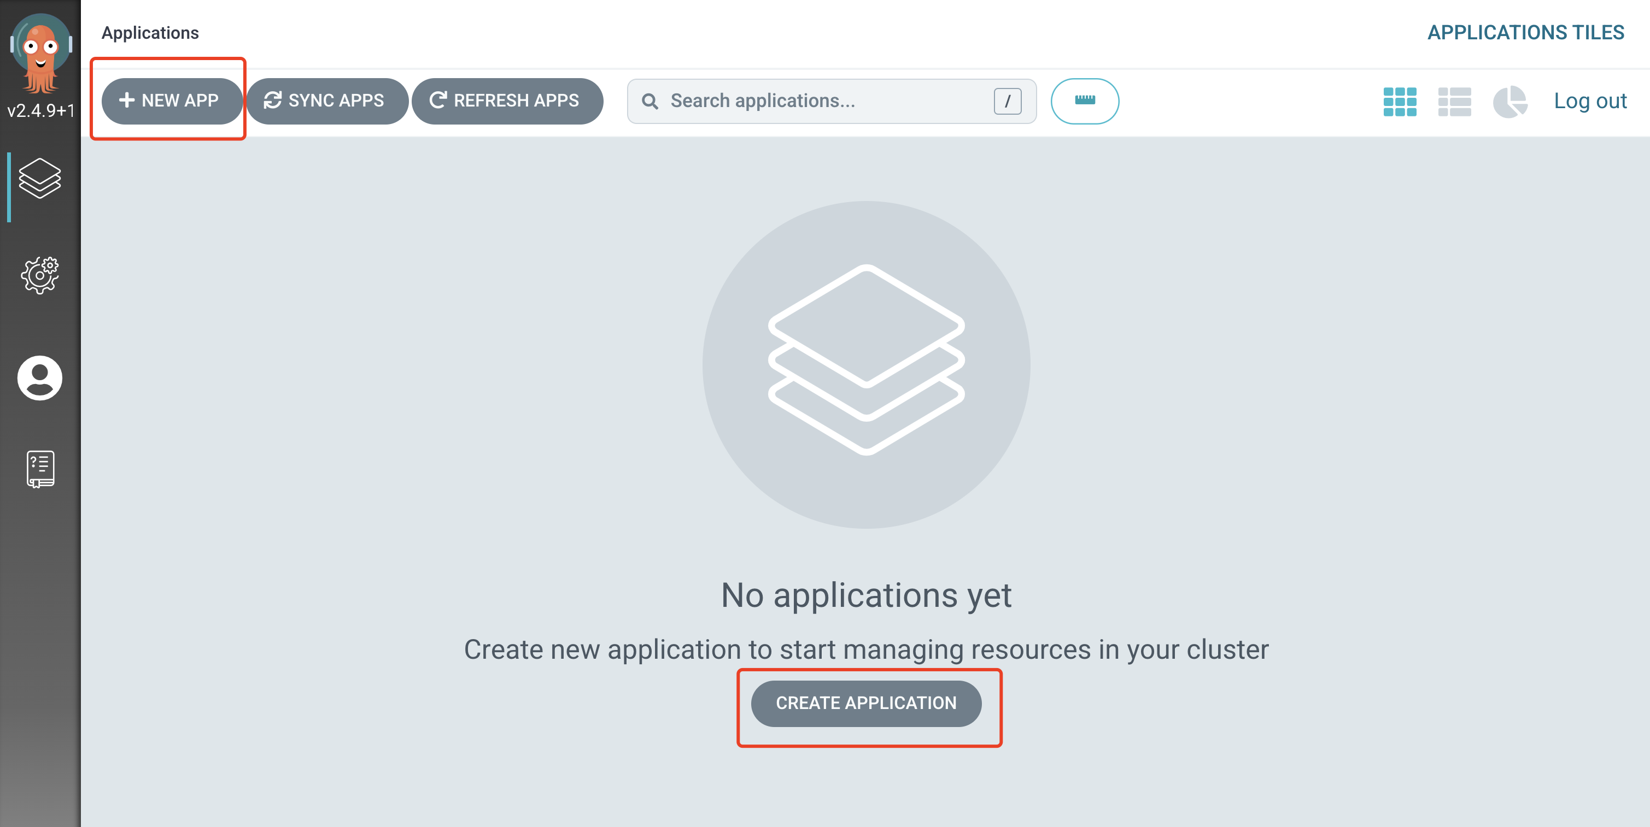The width and height of the screenshot is (1650, 827).
Task: Click the version v2.4.9+1 label
Action: (x=40, y=111)
